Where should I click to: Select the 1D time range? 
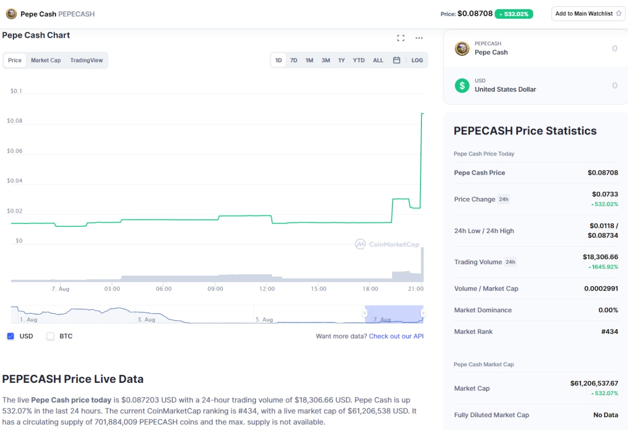pos(279,60)
